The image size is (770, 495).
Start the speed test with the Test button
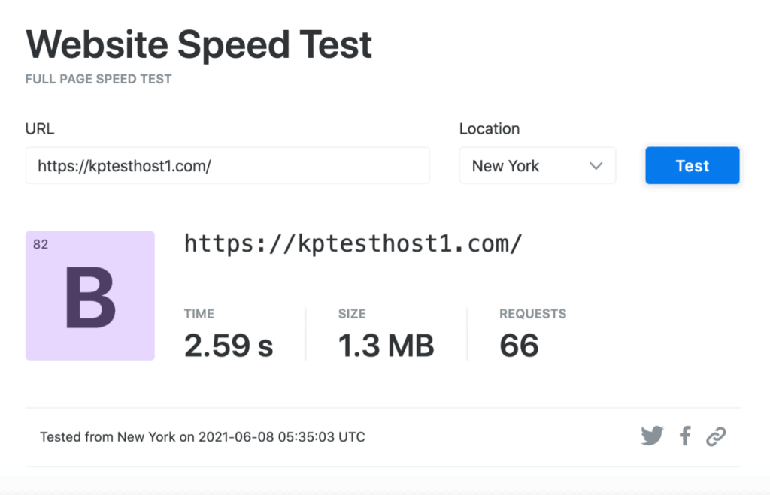(x=692, y=165)
